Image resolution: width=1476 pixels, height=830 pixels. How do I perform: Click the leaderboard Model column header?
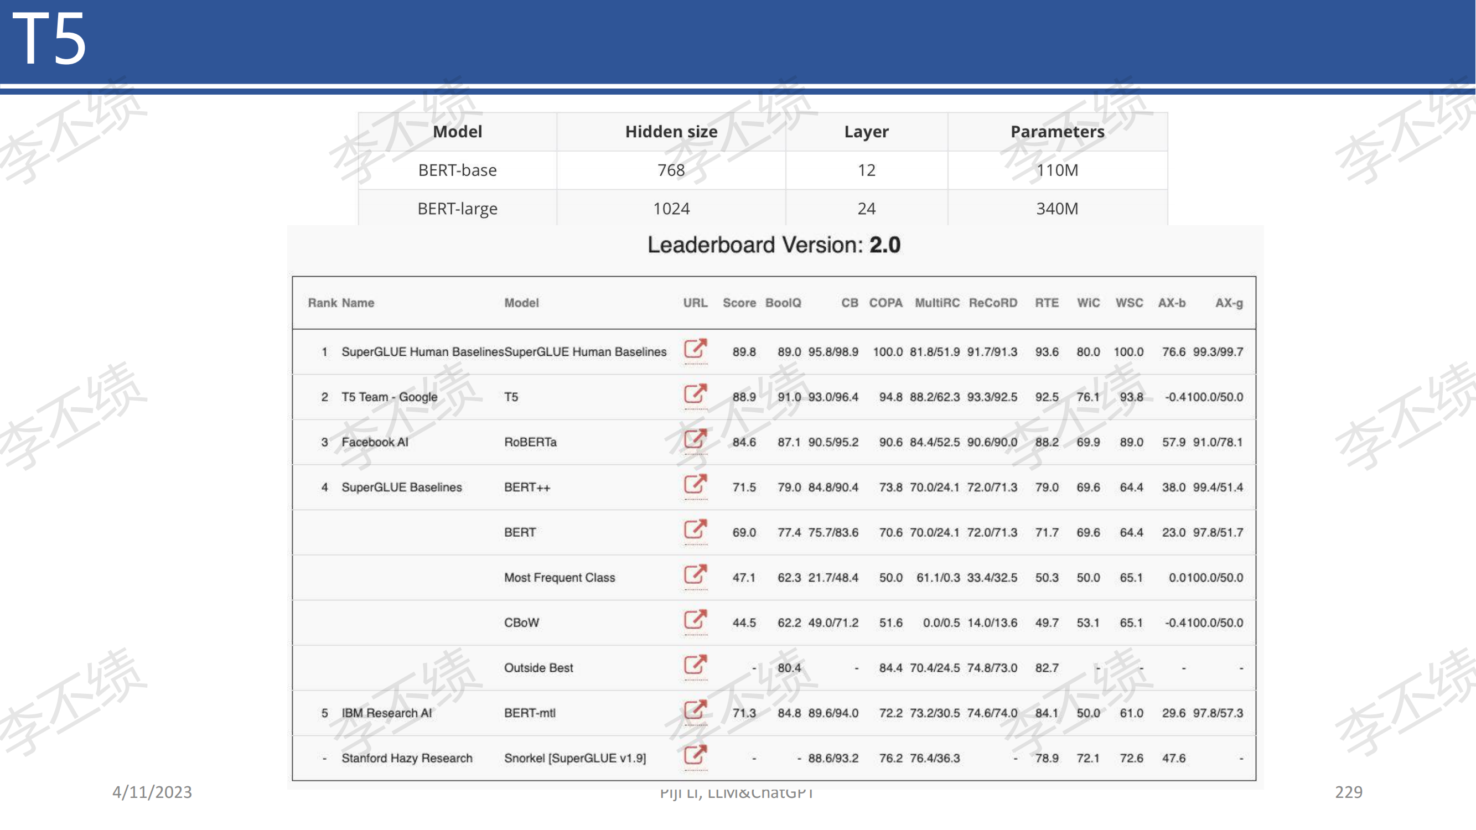(x=521, y=303)
